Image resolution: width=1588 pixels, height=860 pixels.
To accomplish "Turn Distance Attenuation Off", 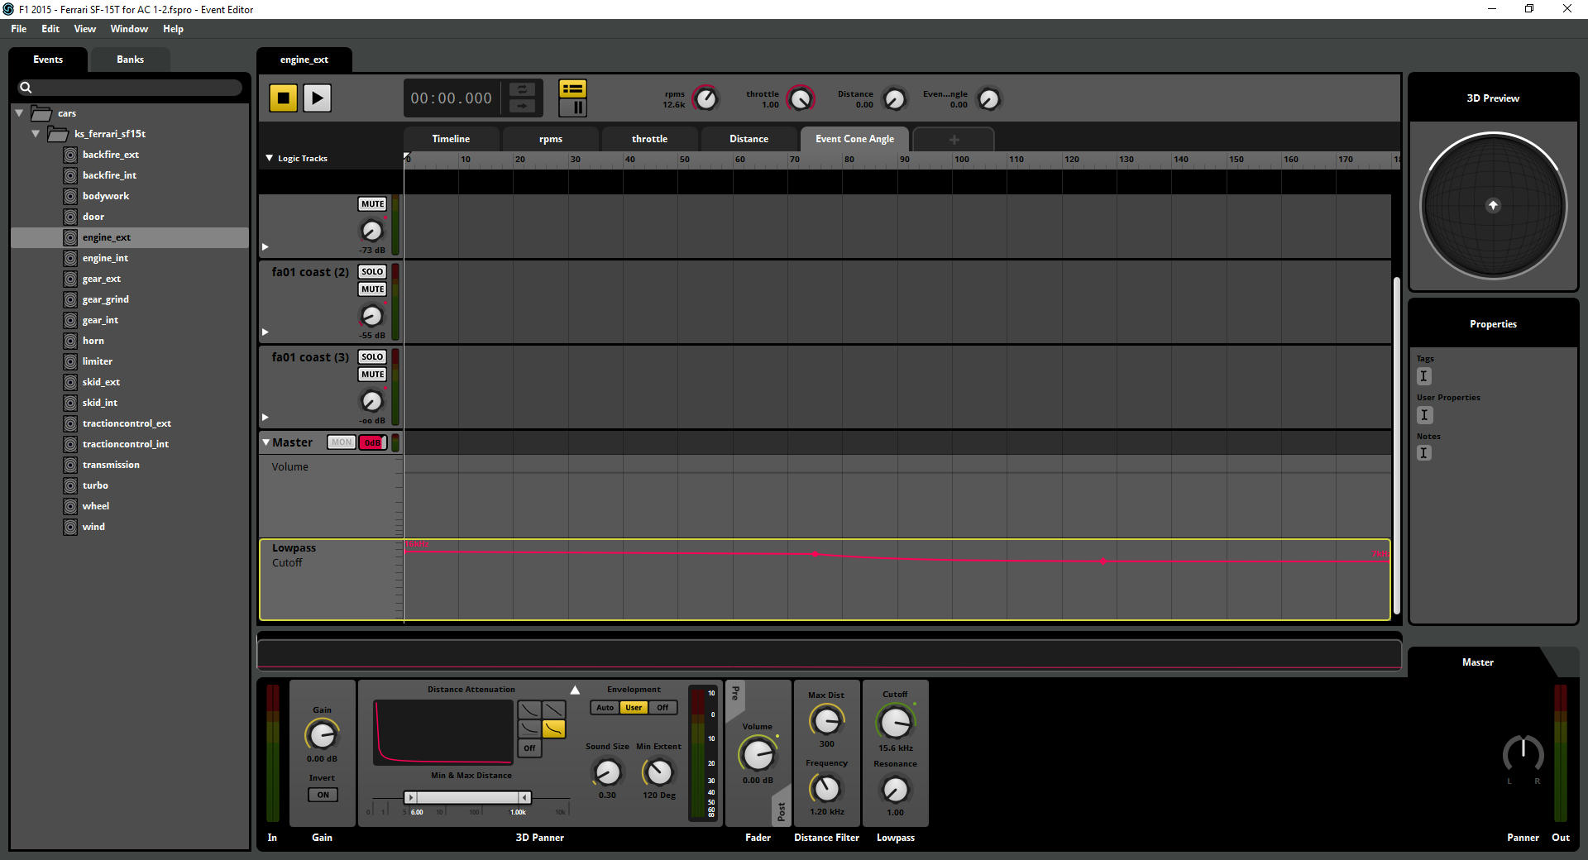I will 529,748.
